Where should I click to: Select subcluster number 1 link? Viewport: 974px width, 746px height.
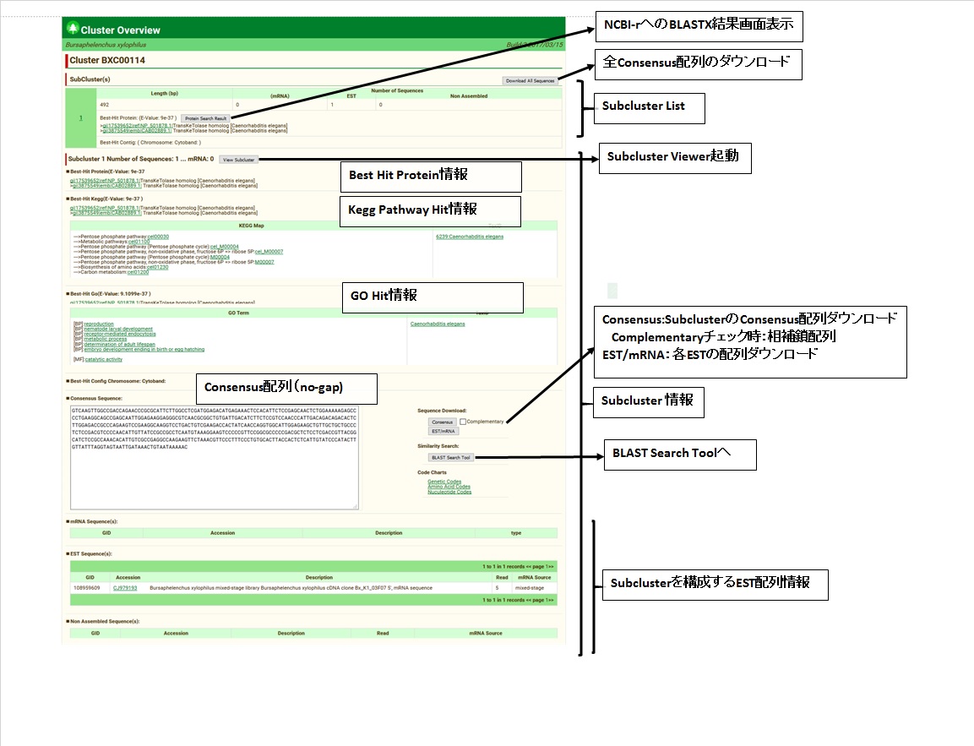(81, 118)
